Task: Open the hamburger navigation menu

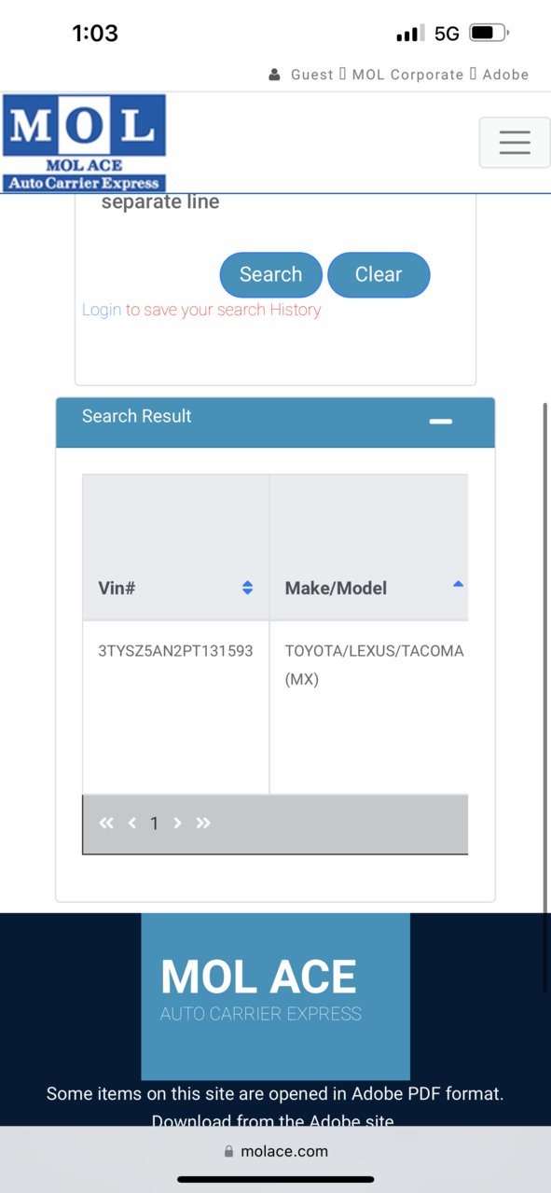Action: coord(515,142)
